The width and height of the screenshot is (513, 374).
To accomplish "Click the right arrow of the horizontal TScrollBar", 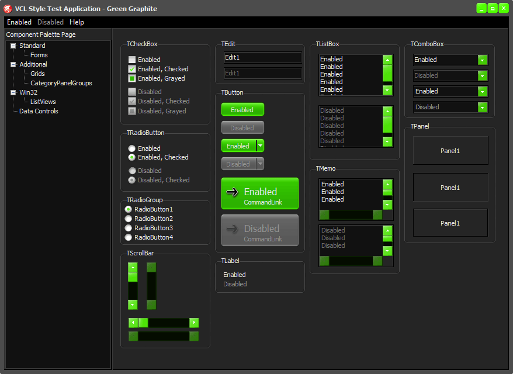I will tap(194, 323).
